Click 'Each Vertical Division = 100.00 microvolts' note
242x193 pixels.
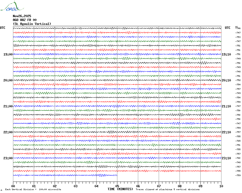[33, 189]
